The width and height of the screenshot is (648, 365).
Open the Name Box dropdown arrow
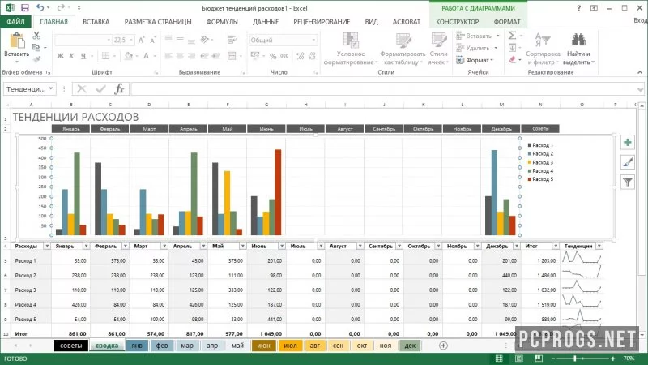click(x=50, y=88)
